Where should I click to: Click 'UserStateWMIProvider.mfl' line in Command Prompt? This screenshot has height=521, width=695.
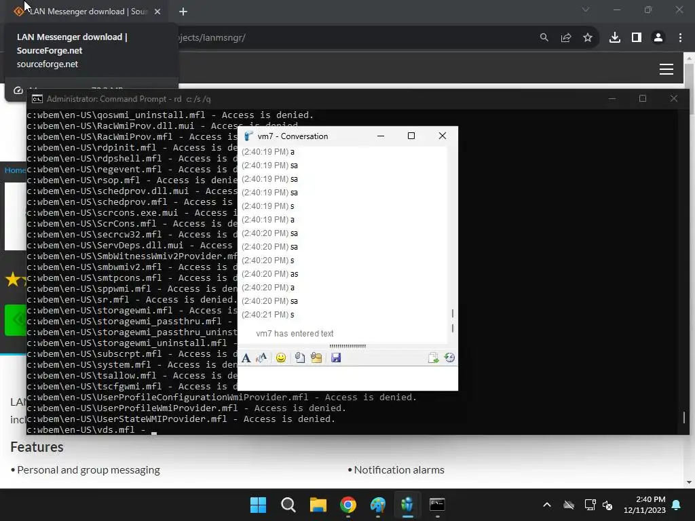point(181,419)
